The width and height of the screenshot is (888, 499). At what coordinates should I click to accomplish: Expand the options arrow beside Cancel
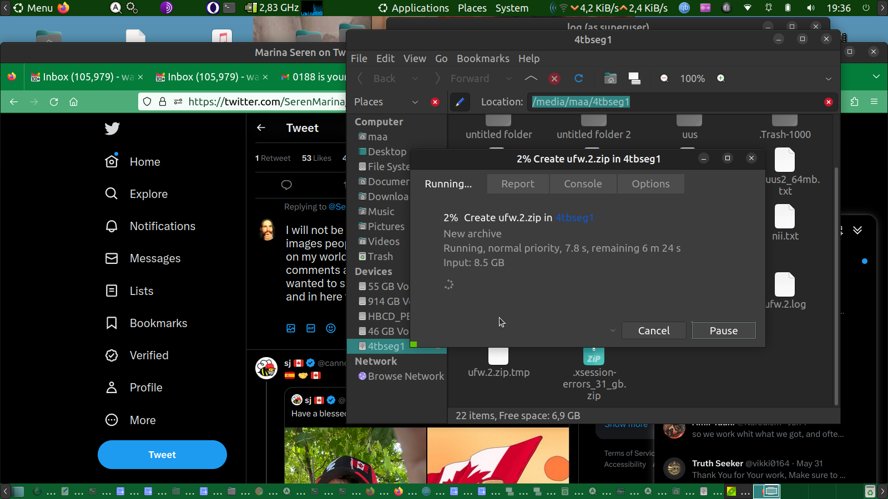[x=613, y=330]
